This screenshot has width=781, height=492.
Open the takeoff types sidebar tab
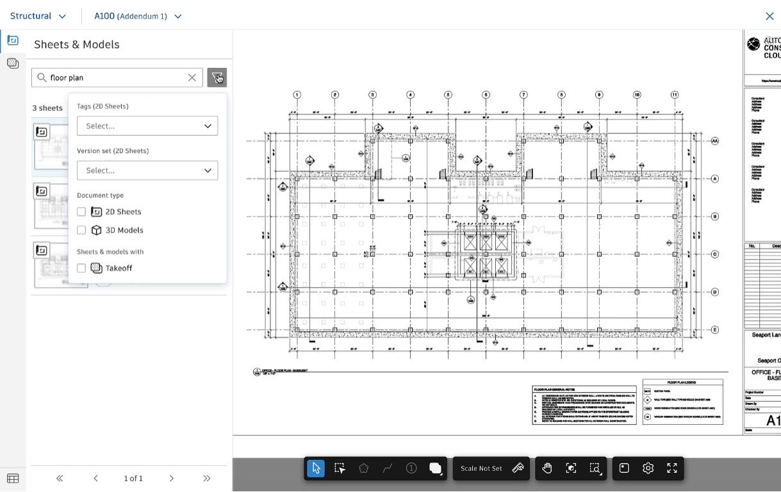pos(13,63)
